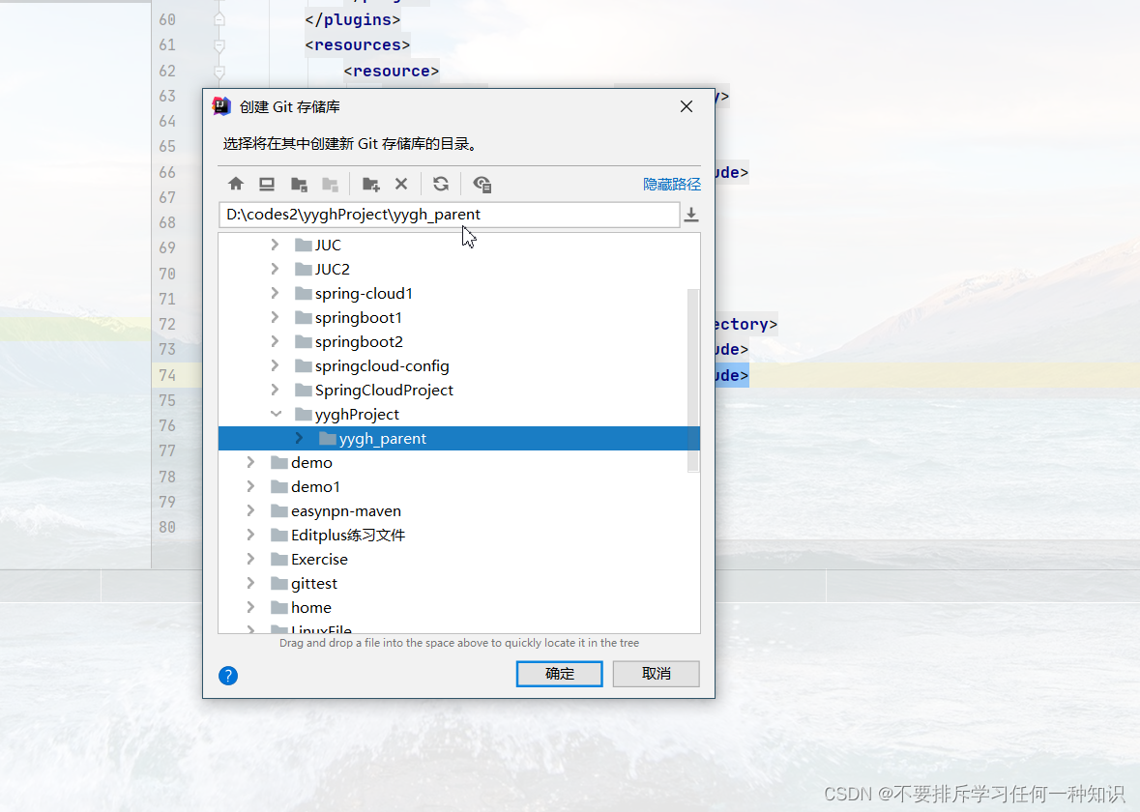The width and height of the screenshot is (1140, 812).
Task: Click editor line number 74
Action: click(x=167, y=375)
